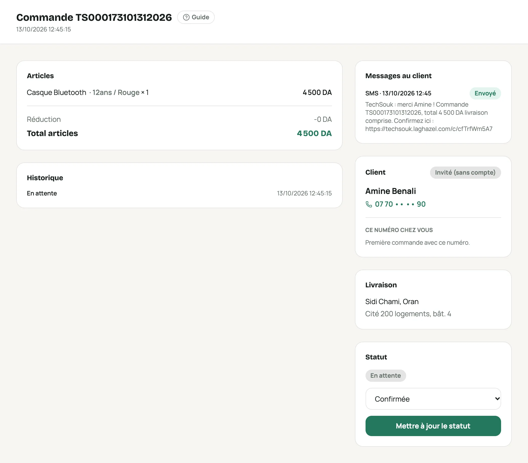The height and width of the screenshot is (463, 528).
Task: Click the CE NUMÉRO CHEZ VOUS label
Action: click(x=399, y=230)
